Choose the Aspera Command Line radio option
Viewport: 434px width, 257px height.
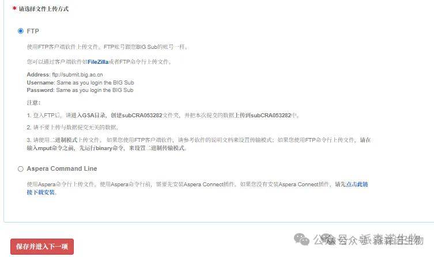21,168
